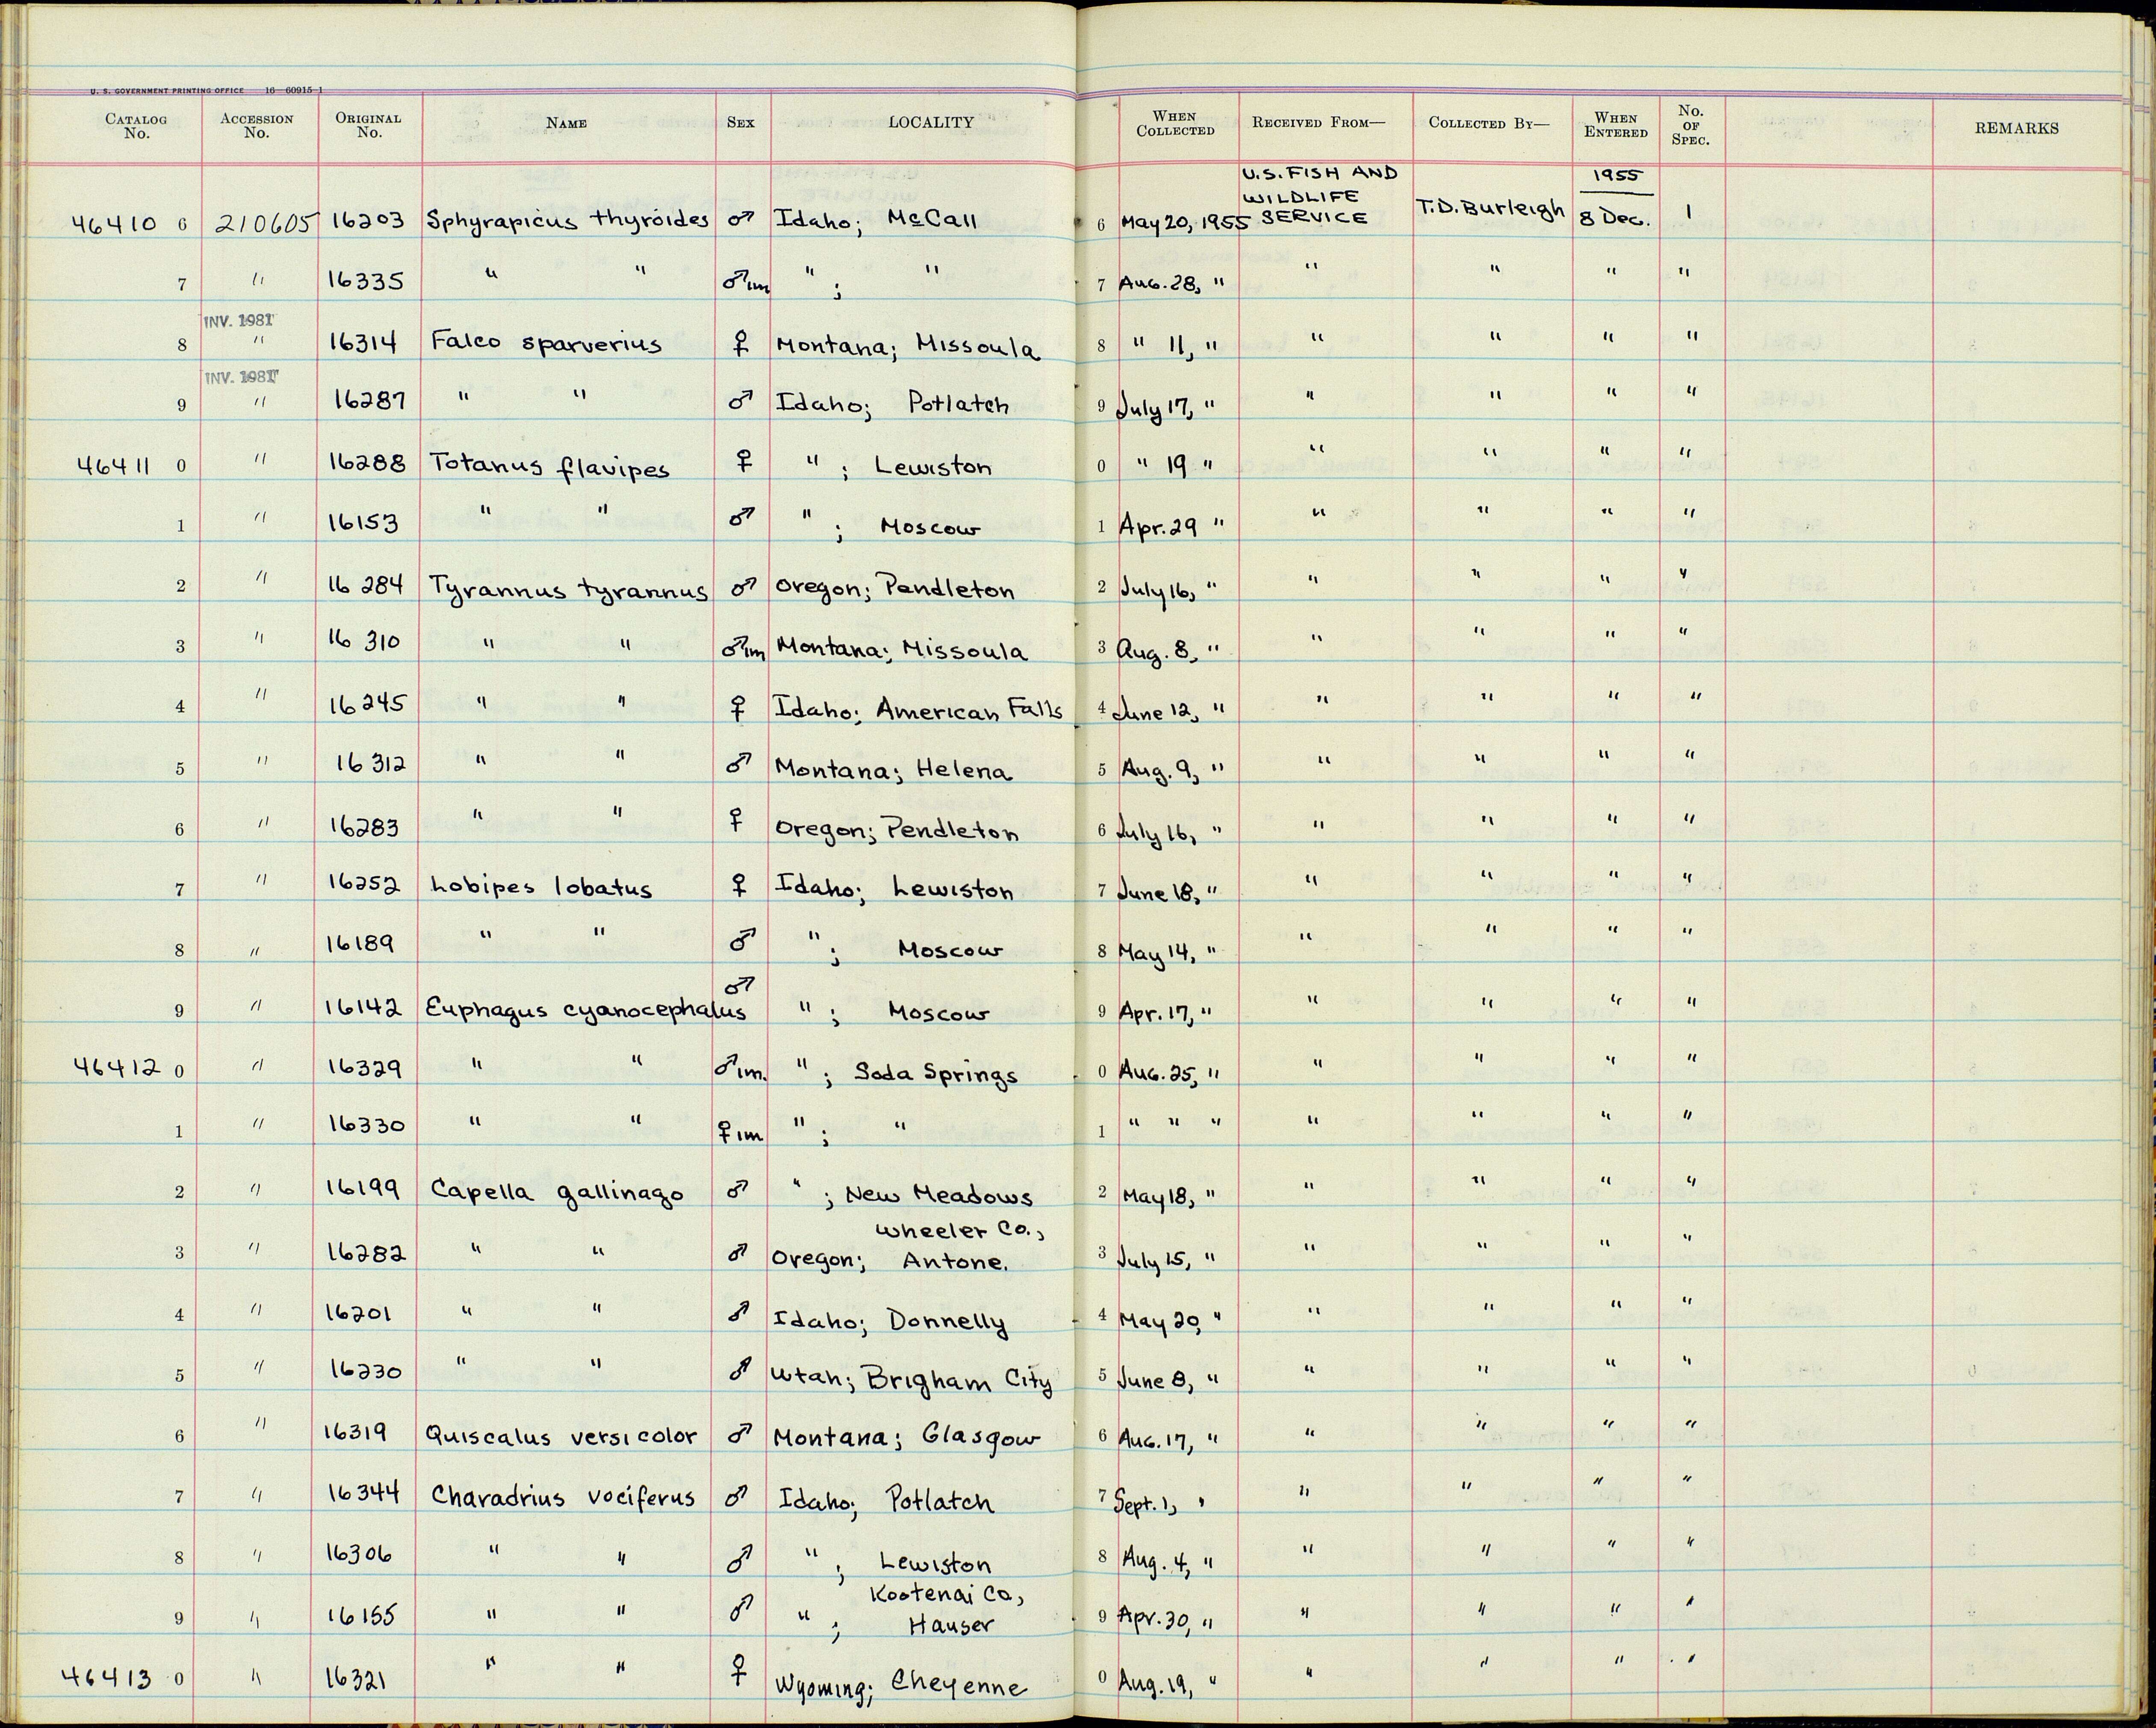Click original number 16335
This screenshot has width=2156, height=1728.
[366, 281]
